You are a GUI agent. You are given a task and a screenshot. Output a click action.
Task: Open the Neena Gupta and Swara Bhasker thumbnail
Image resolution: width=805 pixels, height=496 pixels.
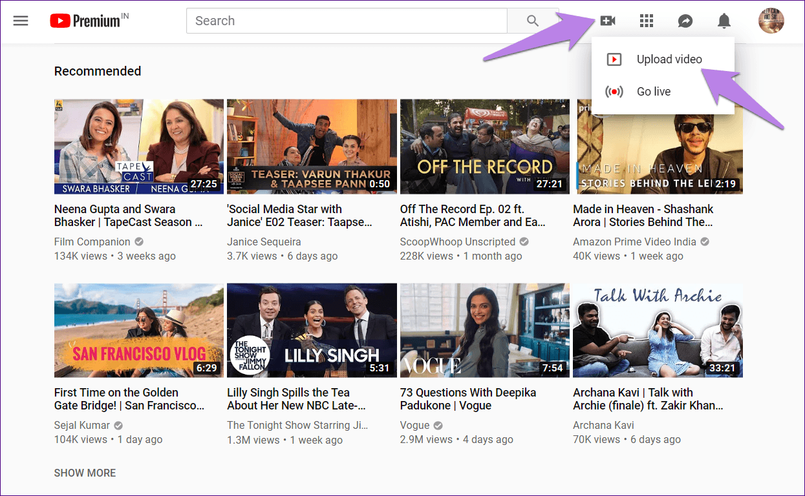tap(139, 147)
